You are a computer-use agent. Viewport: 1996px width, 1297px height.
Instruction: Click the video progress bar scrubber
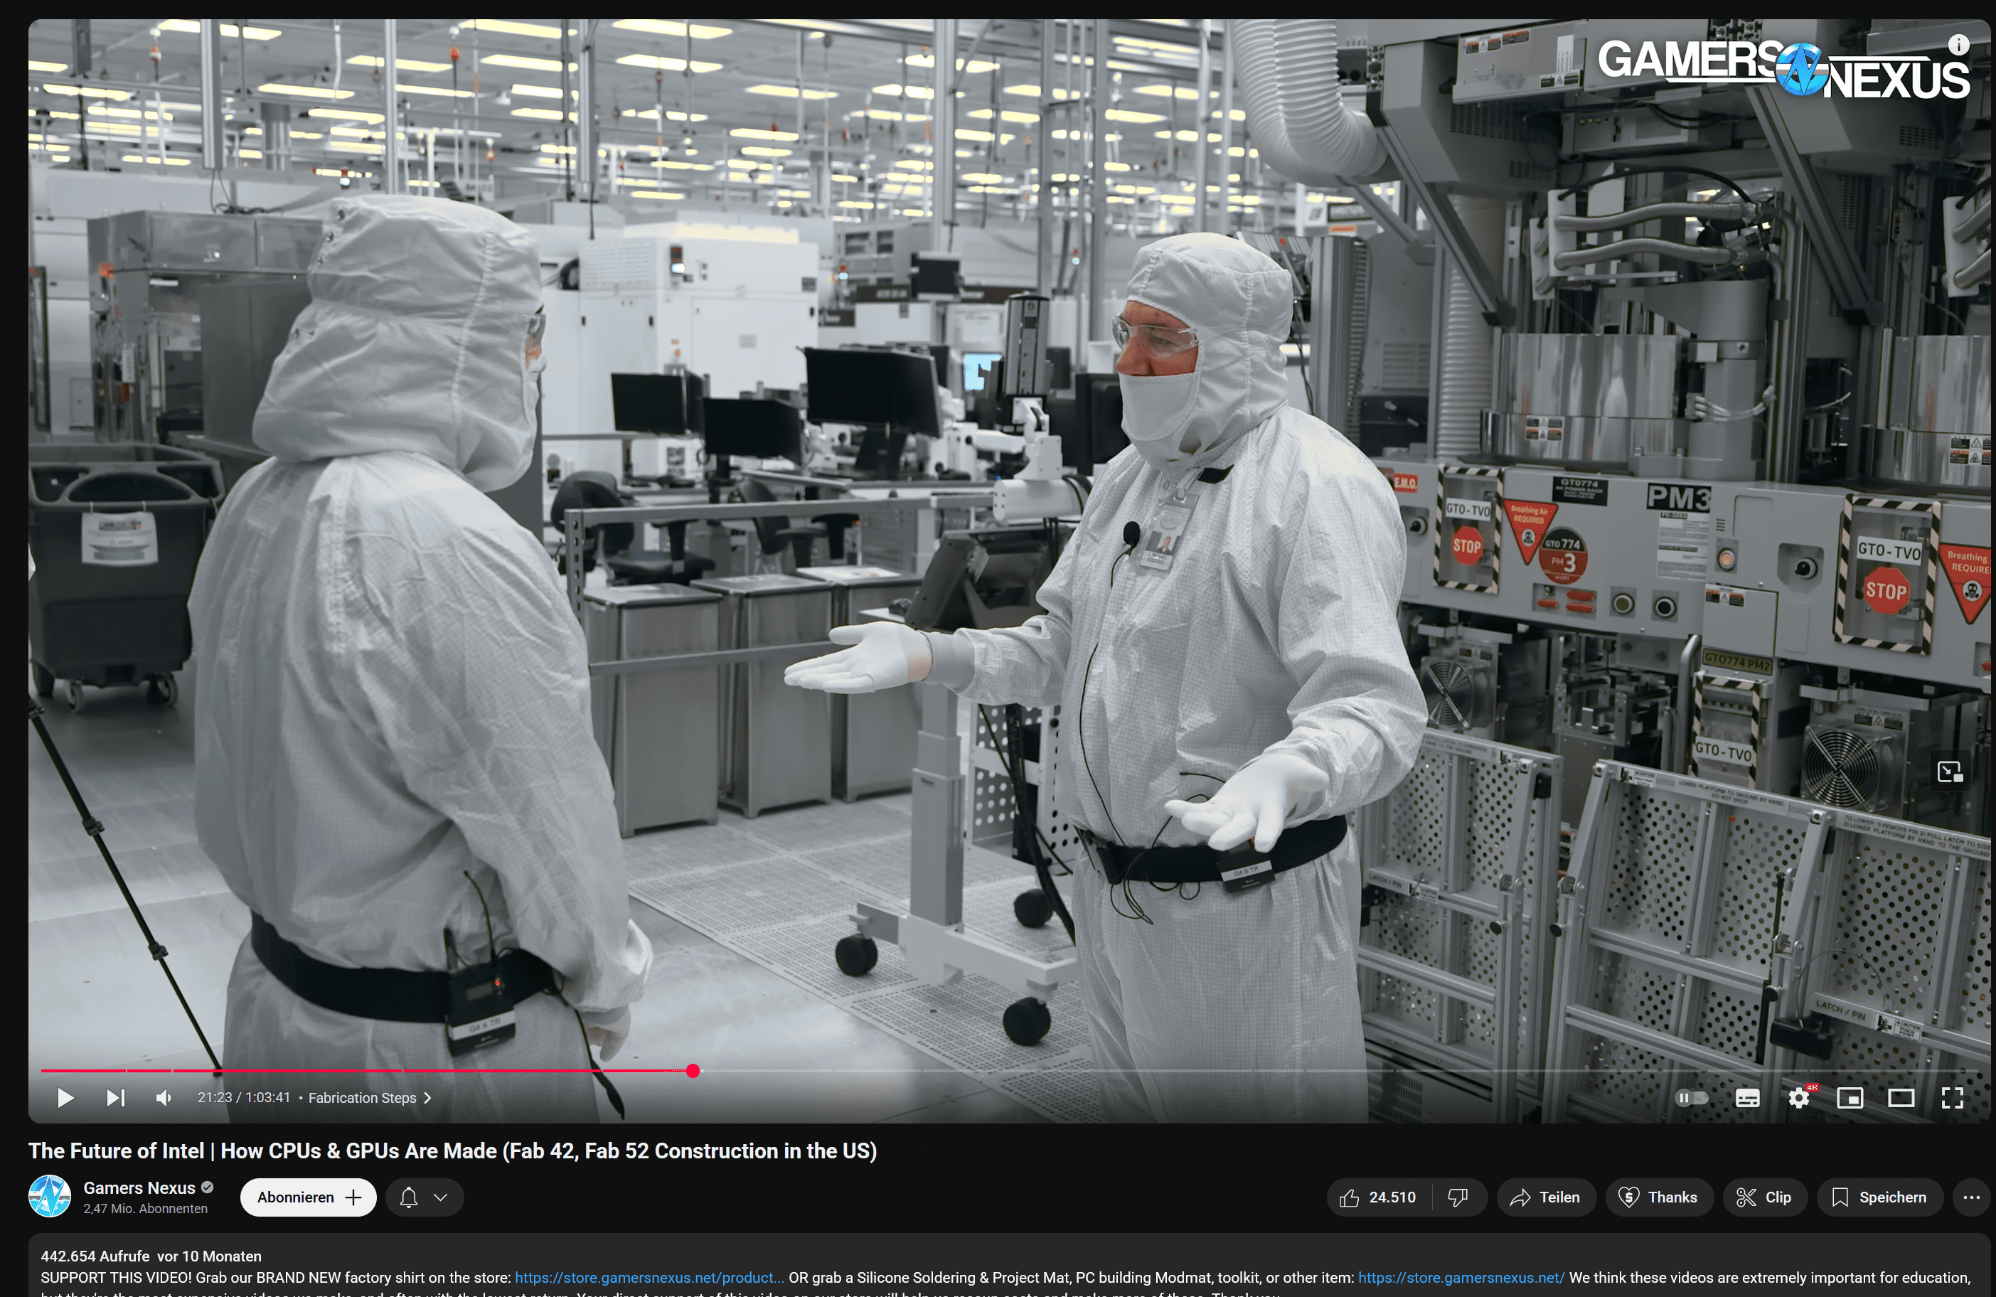(x=693, y=1071)
